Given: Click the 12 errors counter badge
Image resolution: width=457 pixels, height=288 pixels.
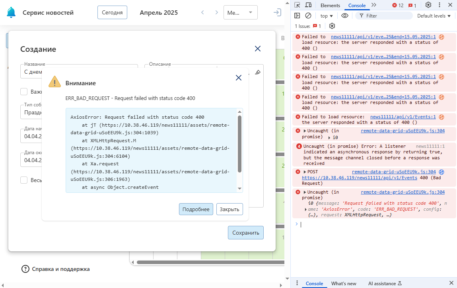Looking at the screenshot, I should (x=398, y=5).
